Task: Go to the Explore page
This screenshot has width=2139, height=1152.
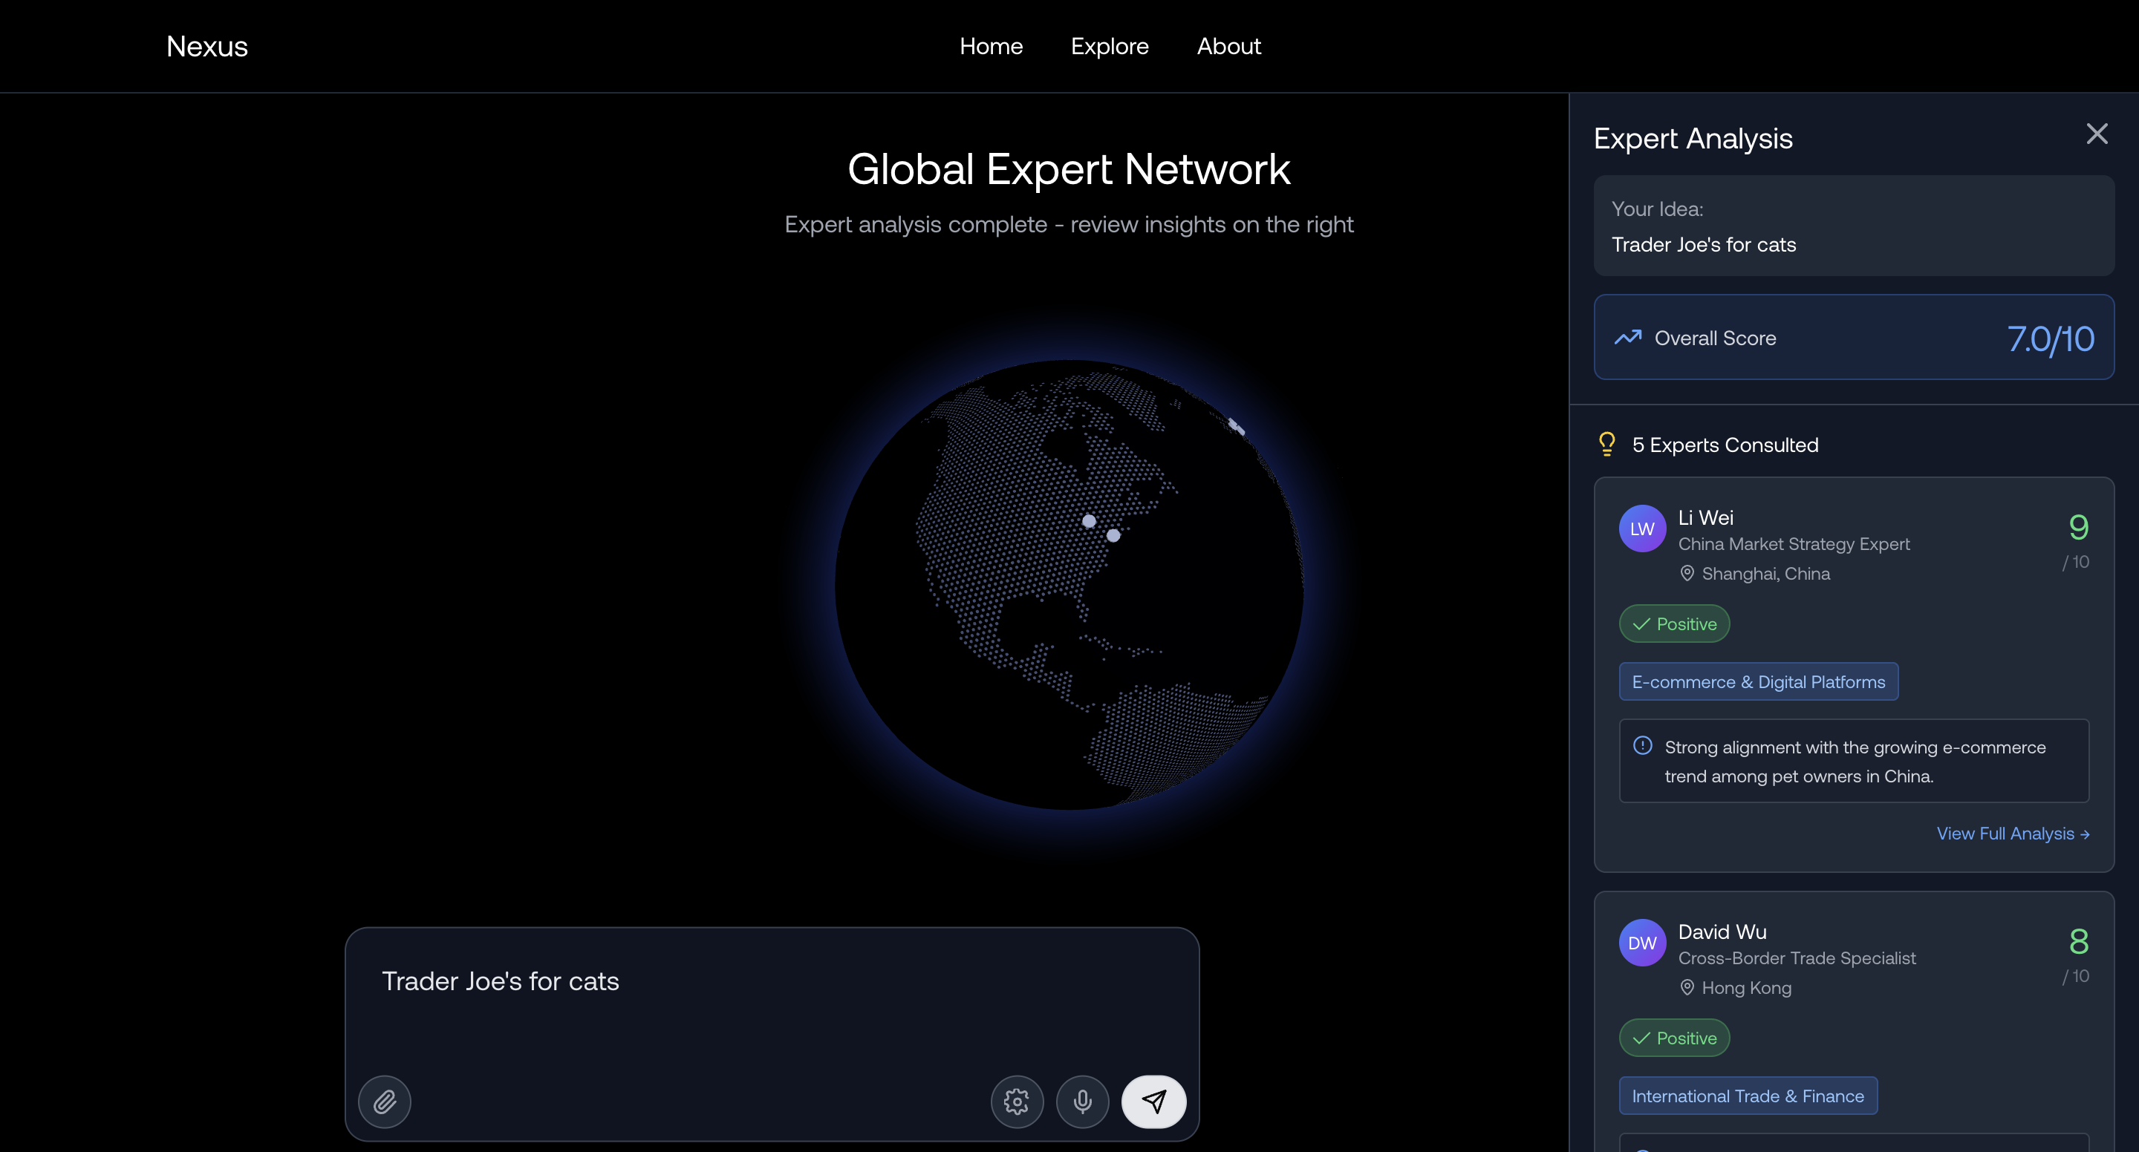Action: tap(1110, 47)
